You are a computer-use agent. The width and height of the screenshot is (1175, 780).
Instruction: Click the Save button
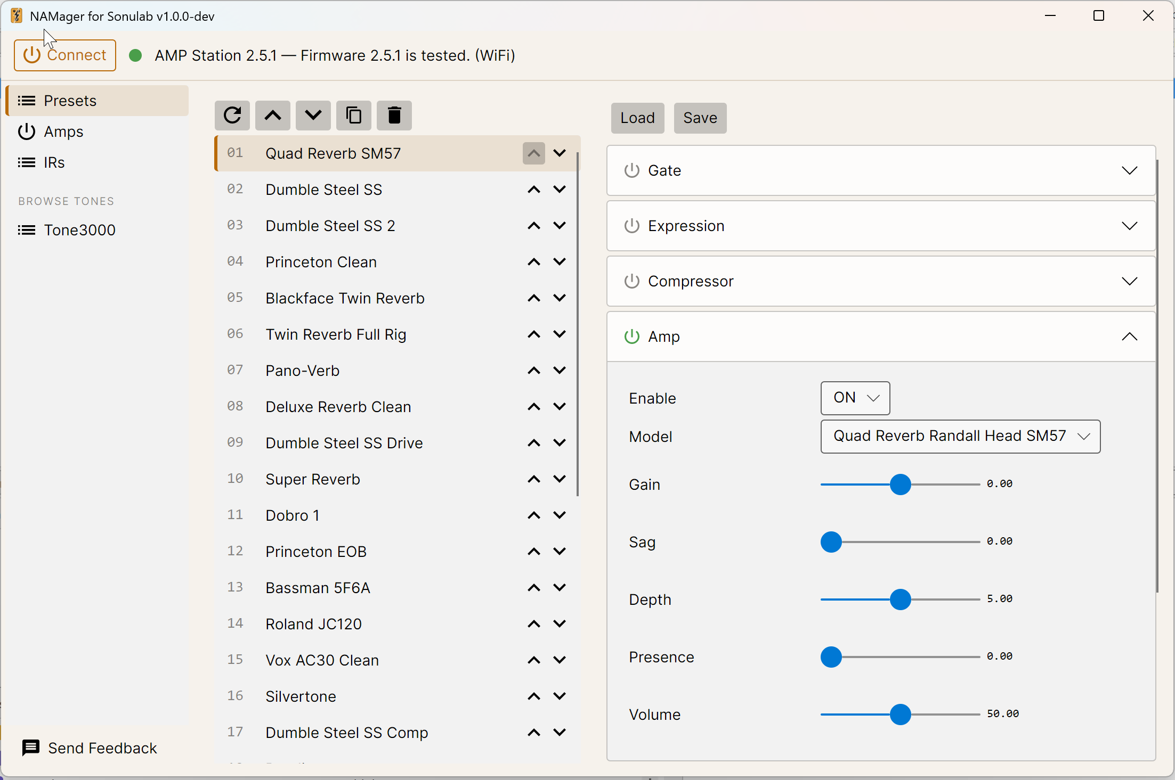[700, 118]
